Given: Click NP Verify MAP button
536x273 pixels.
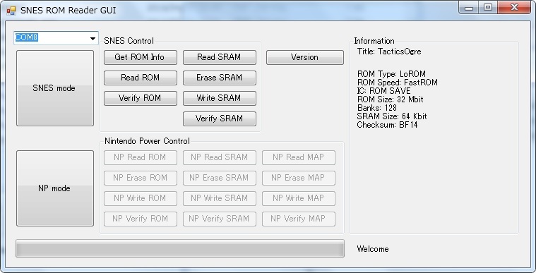Looking at the screenshot, I should point(299,219).
